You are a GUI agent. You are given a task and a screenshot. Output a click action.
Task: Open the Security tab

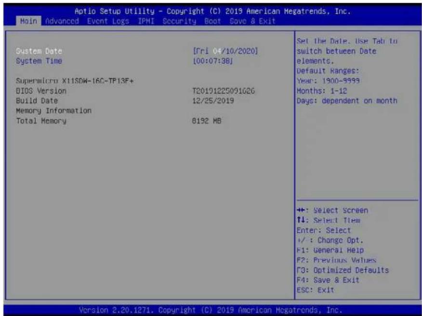(179, 21)
